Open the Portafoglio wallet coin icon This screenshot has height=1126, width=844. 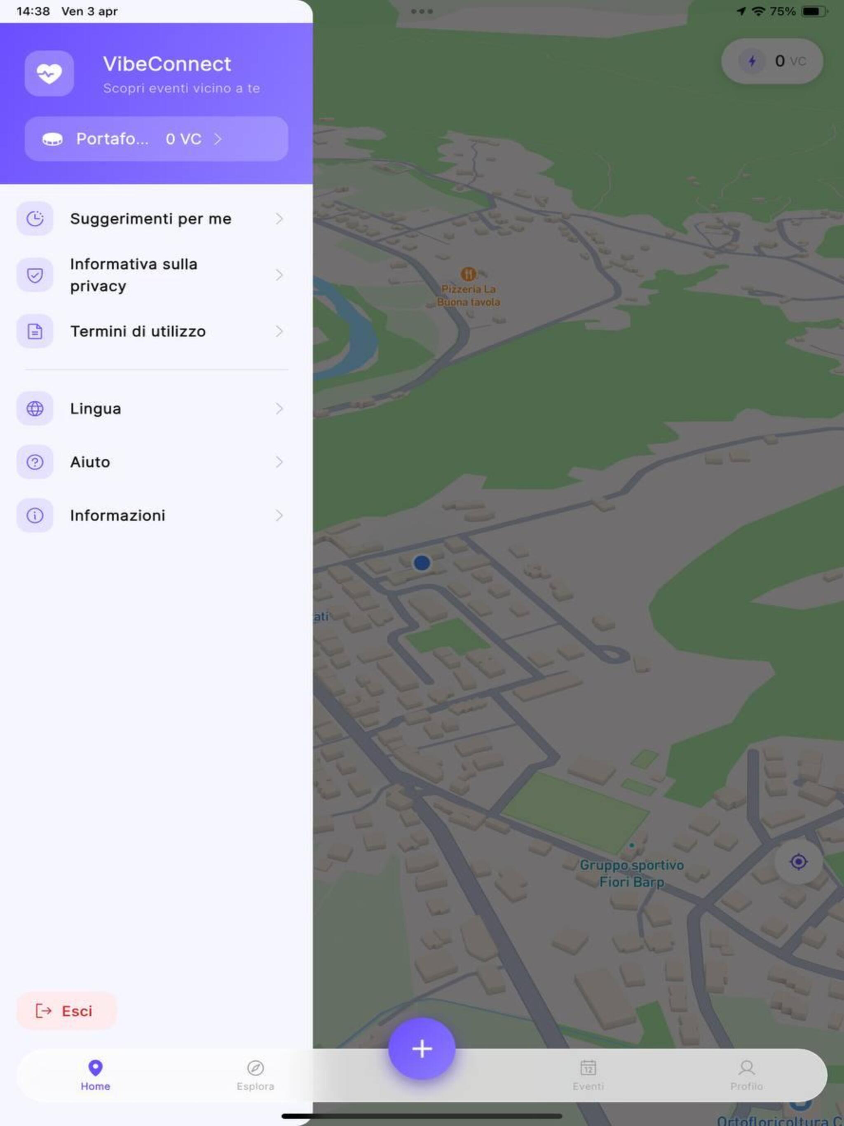(52, 139)
